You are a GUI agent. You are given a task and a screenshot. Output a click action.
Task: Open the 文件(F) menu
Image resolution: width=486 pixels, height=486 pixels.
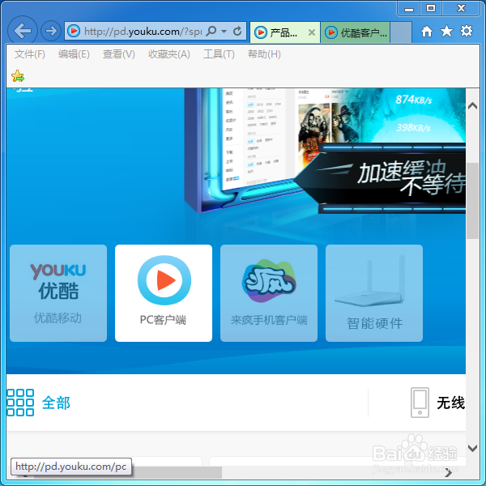pyautogui.click(x=30, y=54)
